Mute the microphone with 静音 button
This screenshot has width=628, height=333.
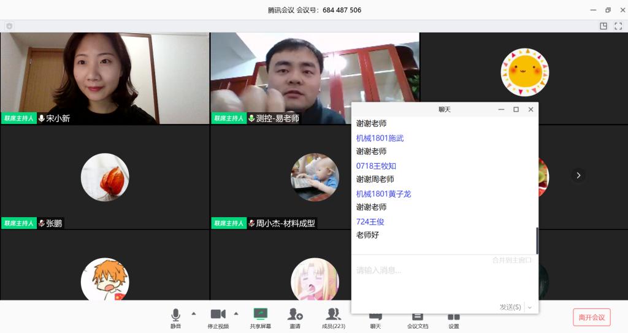point(175,318)
